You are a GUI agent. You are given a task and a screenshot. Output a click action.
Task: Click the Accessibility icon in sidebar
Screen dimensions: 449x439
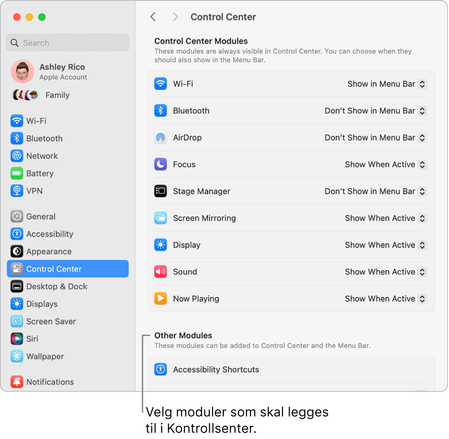click(16, 234)
